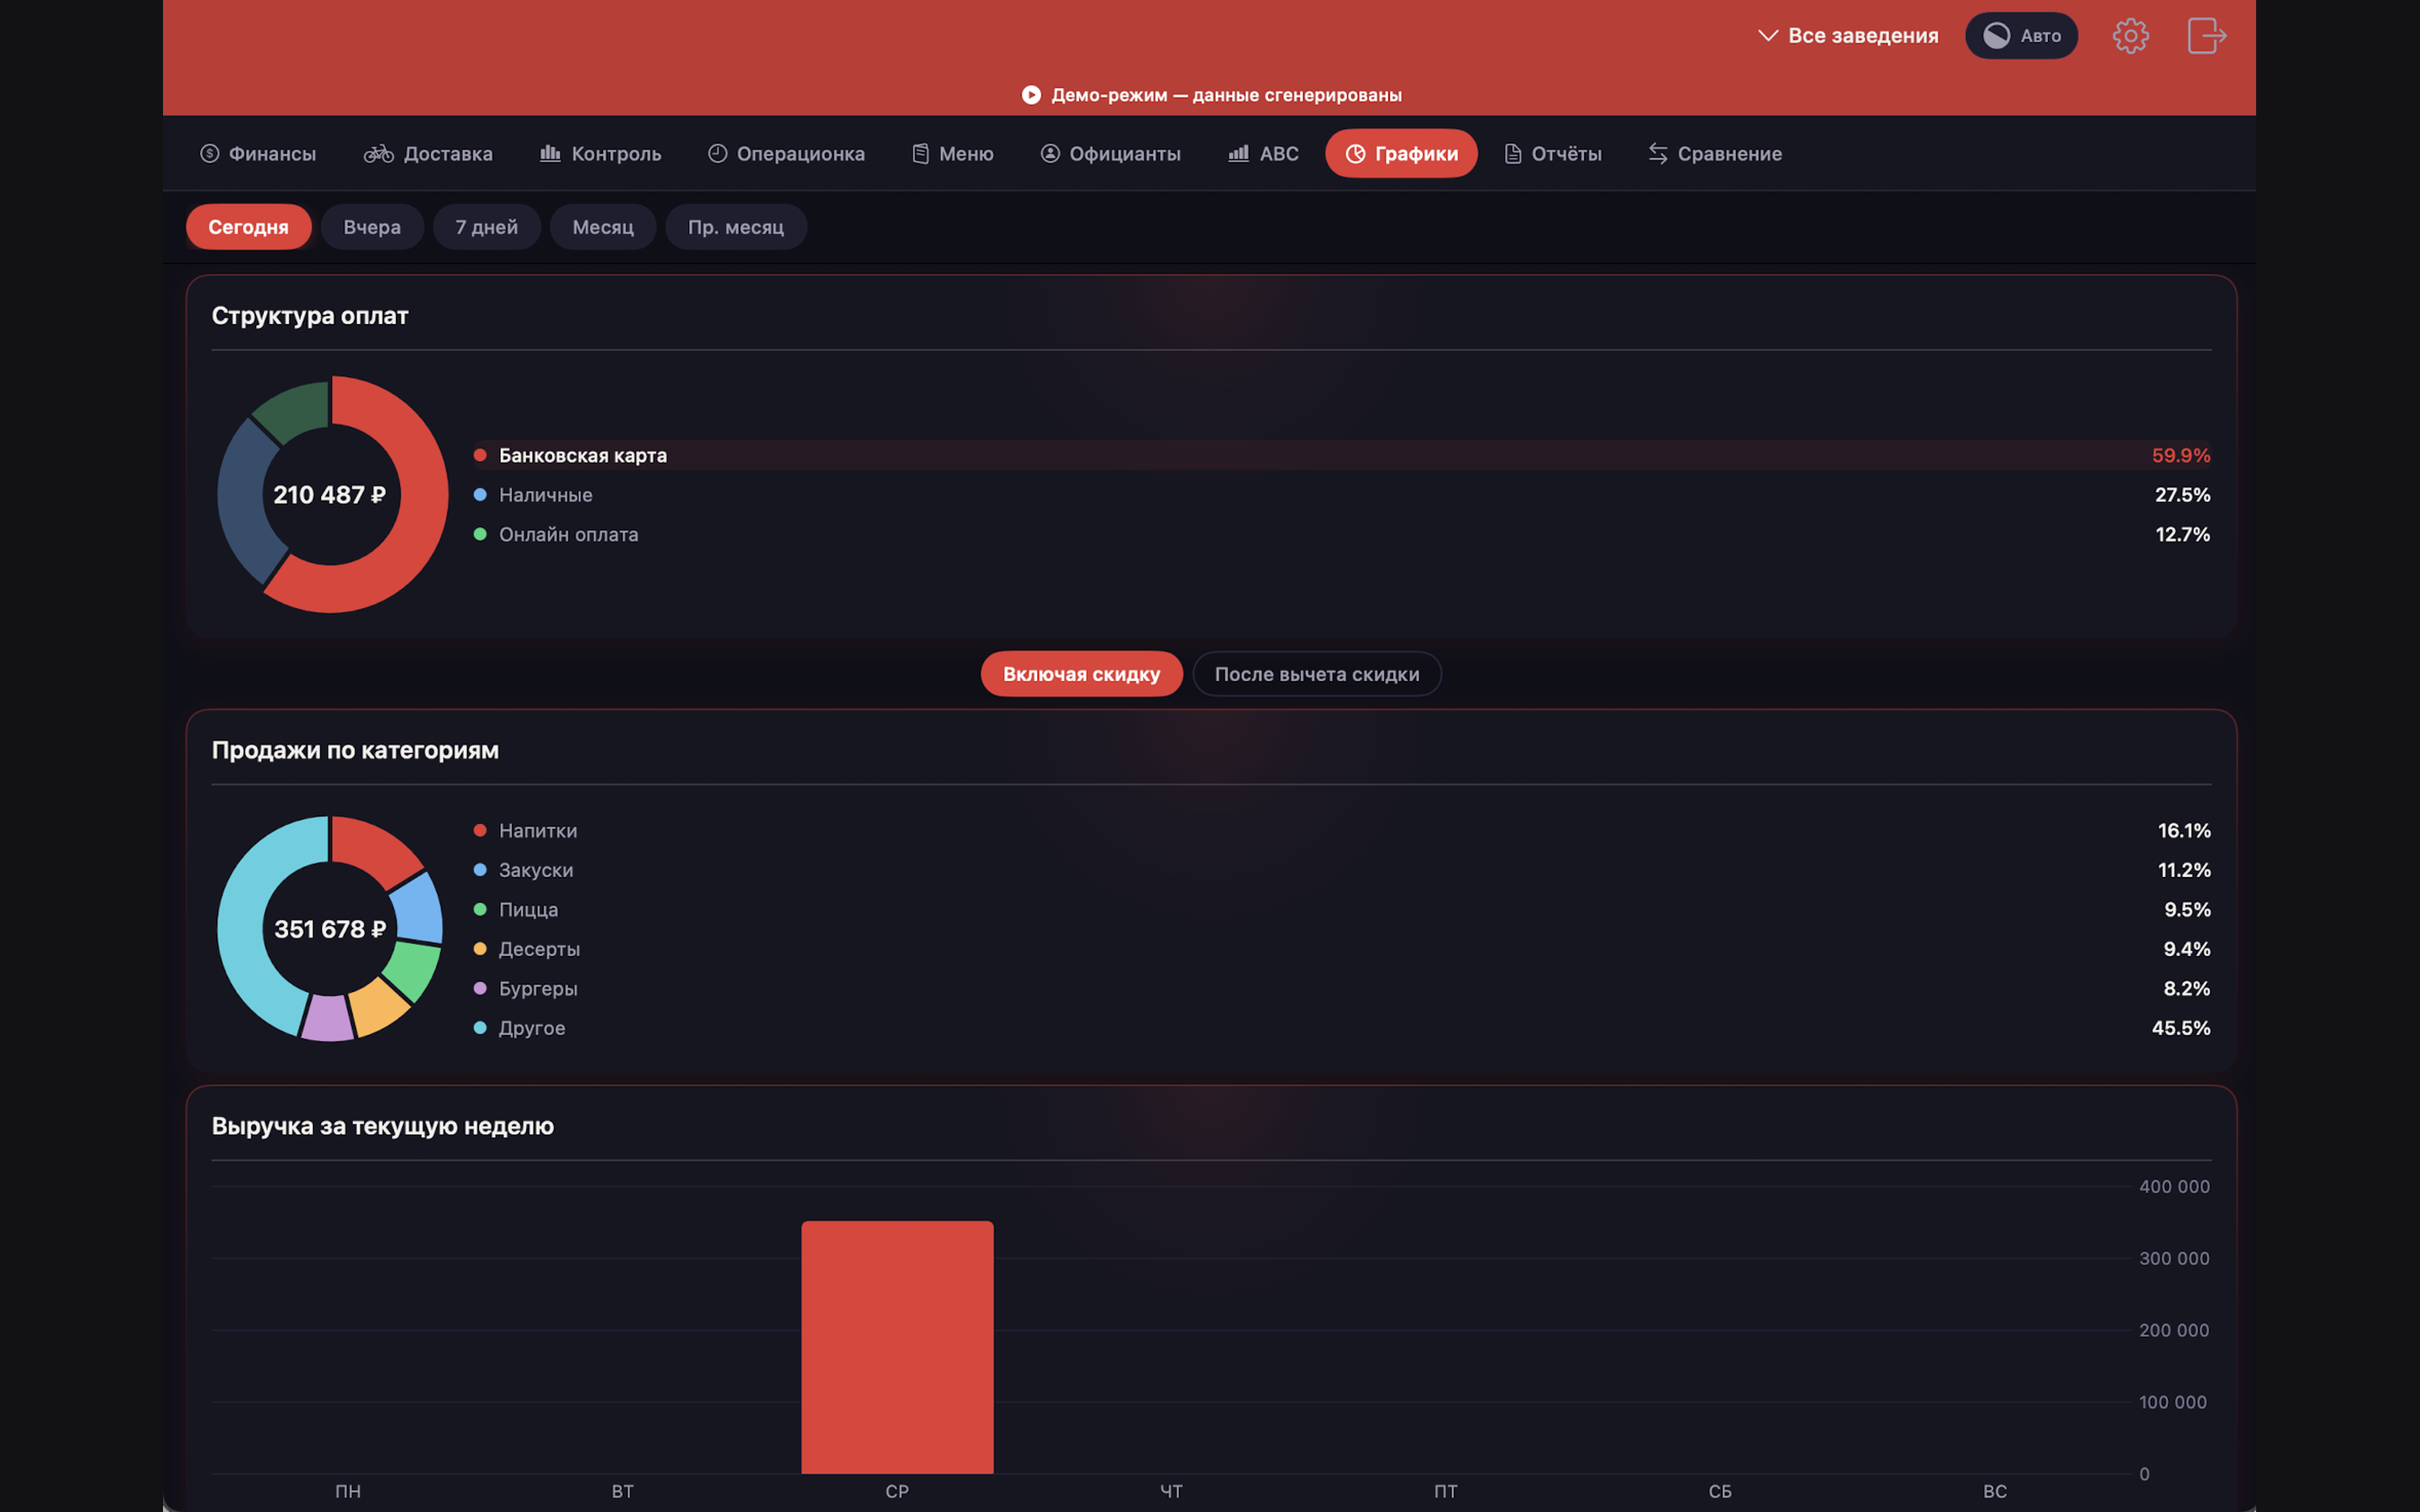
Task: Choose the Месяц period button
Action: click(603, 227)
